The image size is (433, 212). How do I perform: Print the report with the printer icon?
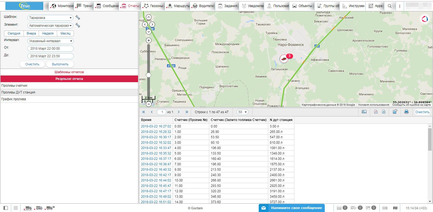coord(406,112)
